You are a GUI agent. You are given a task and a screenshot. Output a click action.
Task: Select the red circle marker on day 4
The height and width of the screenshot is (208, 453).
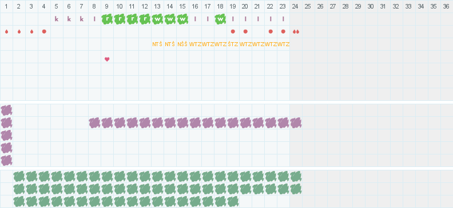44,32
